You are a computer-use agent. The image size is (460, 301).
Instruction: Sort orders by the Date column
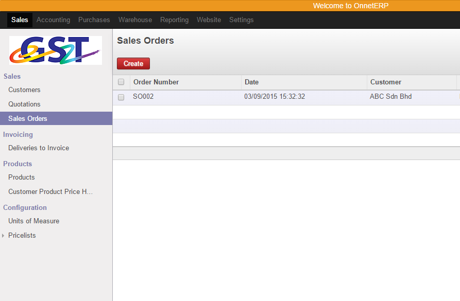251,82
